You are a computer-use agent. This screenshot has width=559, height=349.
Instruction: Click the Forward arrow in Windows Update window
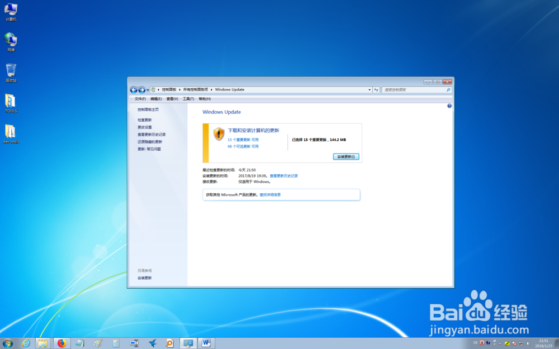coord(141,90)
